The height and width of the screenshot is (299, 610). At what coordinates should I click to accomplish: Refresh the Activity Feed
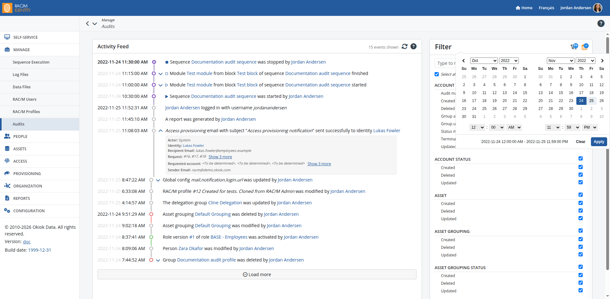404,46
